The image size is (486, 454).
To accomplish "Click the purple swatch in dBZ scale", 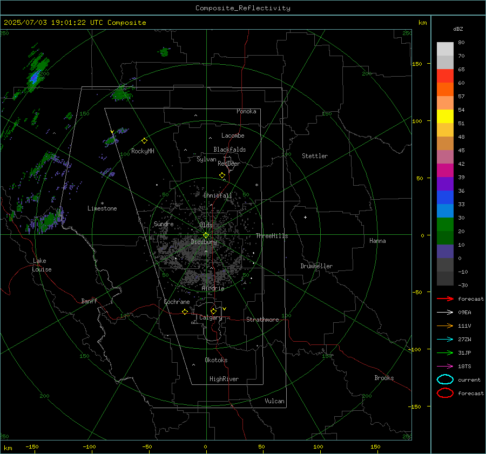I will pos(445,184).
